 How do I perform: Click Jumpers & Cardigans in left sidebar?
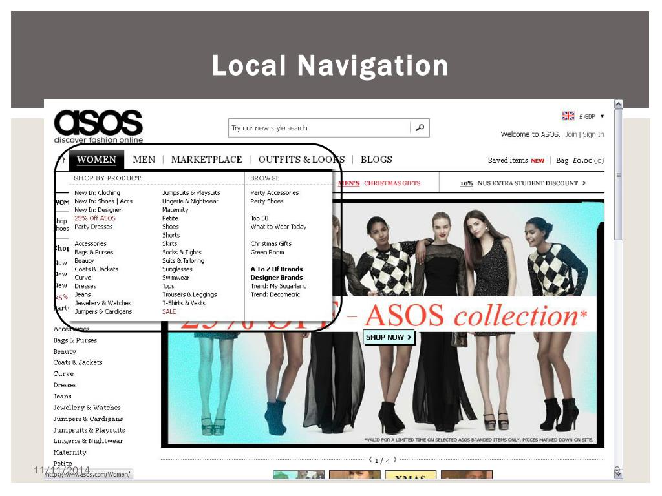88,418
